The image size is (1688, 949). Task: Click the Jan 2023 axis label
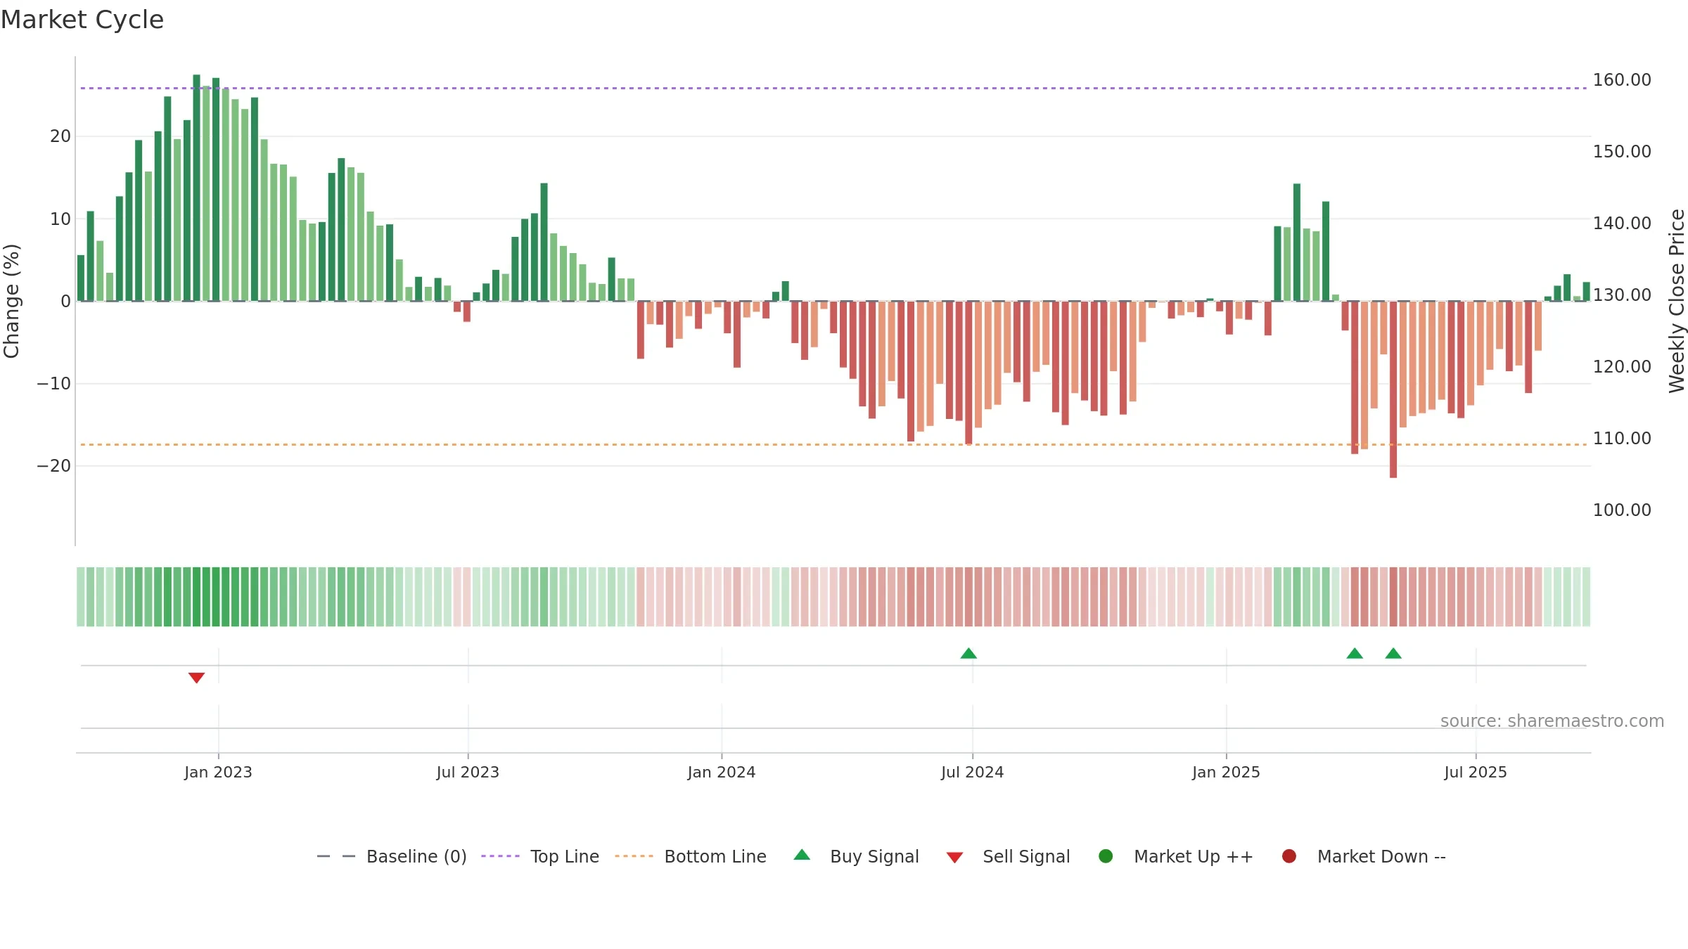pos(218,772)
